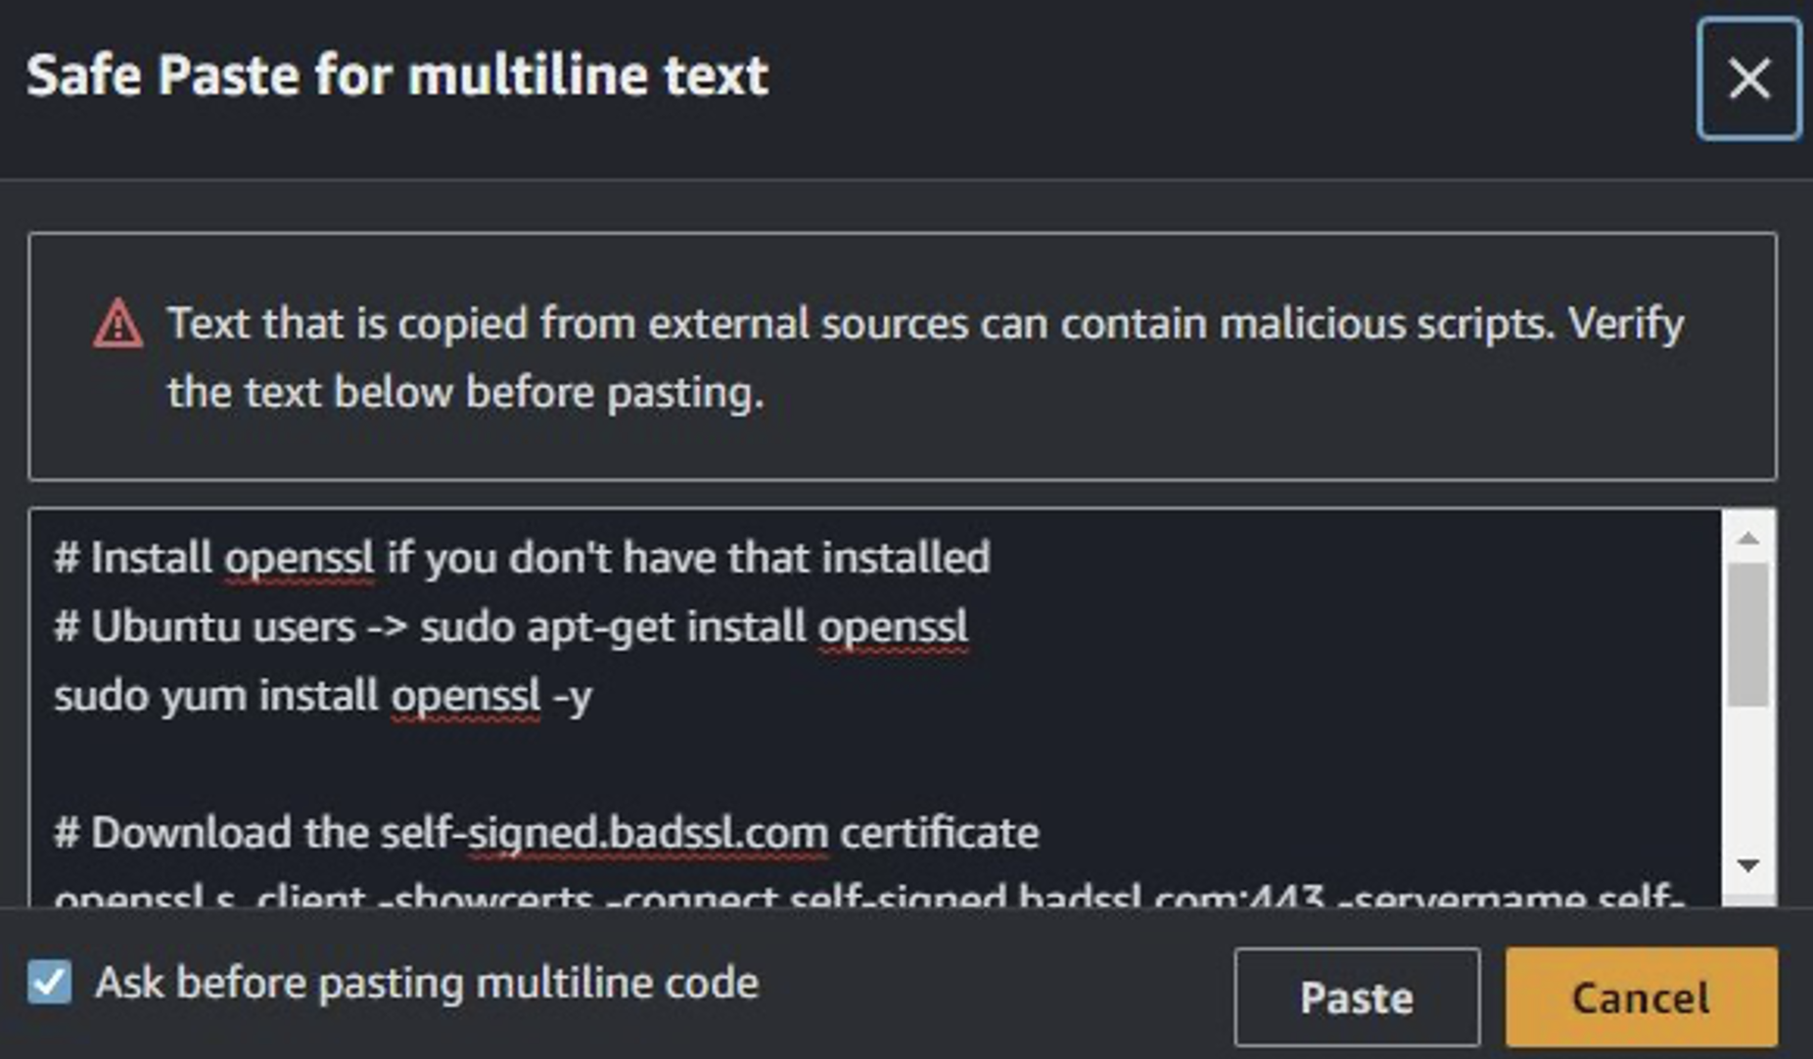The height and width of the screenshot is (1059, 1813).
Task: Click the underlined word openssl on first line
Action: point(299,558)
